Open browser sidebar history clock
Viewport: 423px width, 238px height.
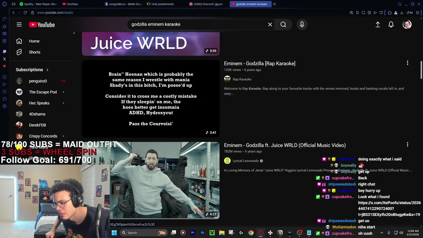point(4,92)
